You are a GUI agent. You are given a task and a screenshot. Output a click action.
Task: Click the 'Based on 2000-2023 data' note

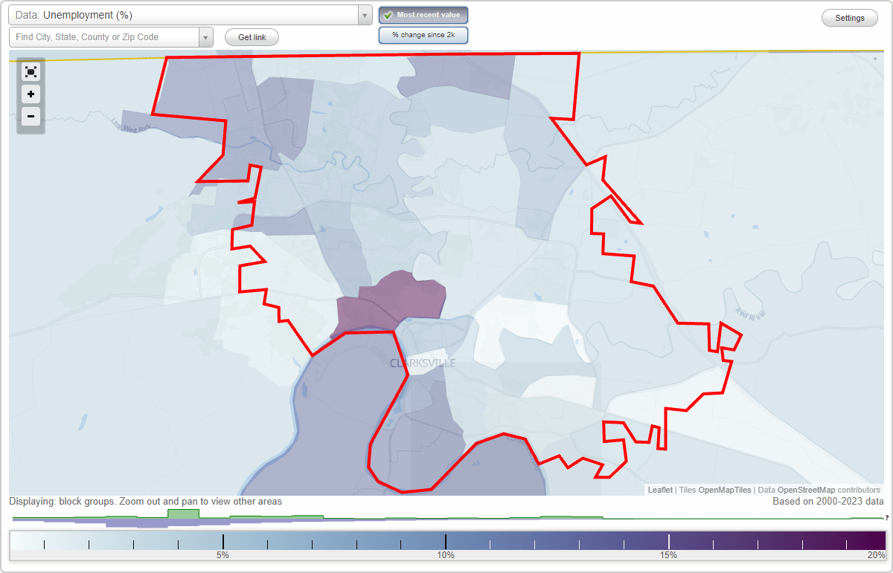[x=828, y=502]
